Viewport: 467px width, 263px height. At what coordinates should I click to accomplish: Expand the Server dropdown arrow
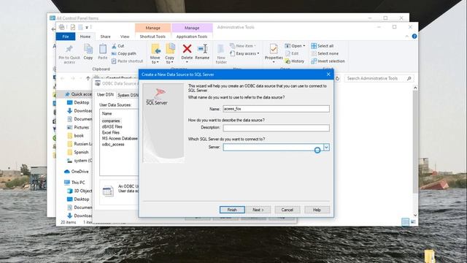326,148
